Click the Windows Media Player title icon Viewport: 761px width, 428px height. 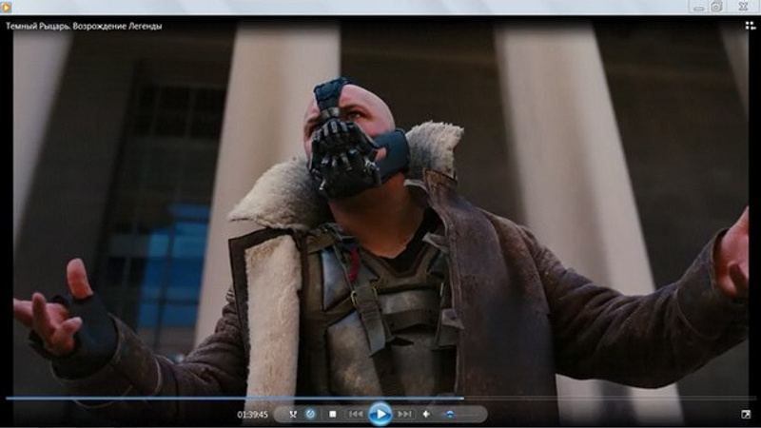click(6, 7)
